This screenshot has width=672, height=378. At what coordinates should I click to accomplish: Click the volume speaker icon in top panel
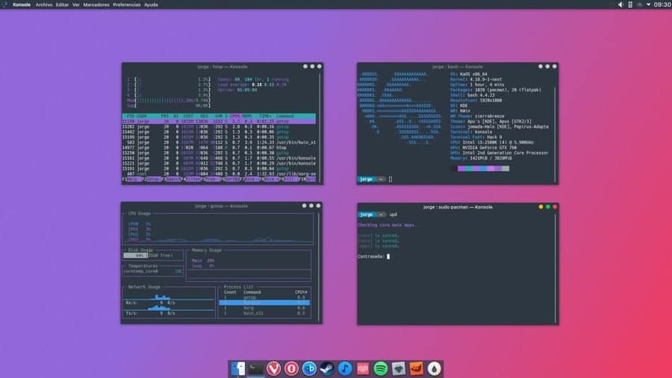[620, 4]
